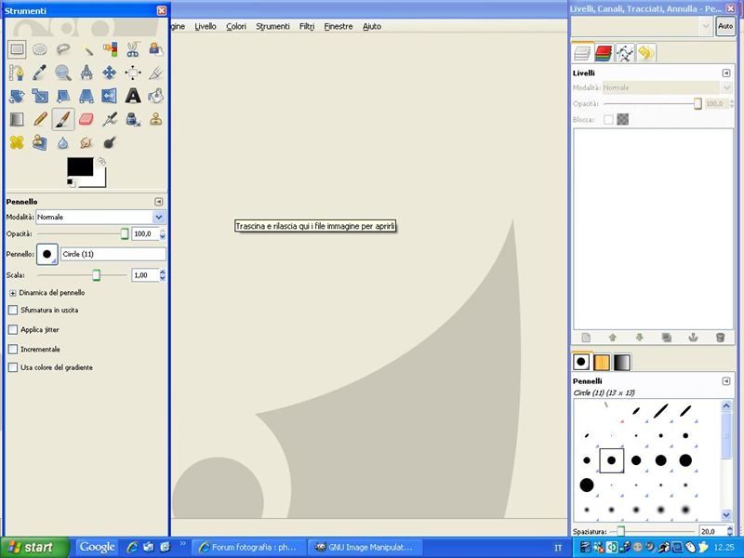Select the Ink tool

[133, 119]
